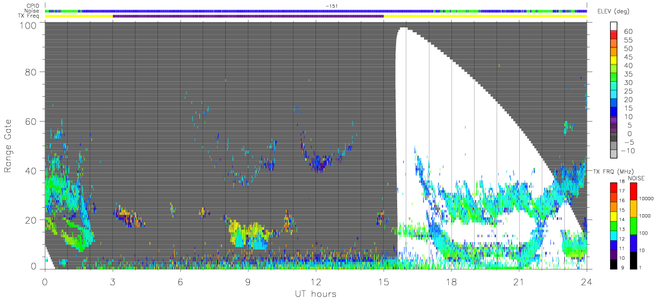Click the 21 tick on the UT hours axis
Viewport: 660px width, 305px height.
(x=519, y=281)
